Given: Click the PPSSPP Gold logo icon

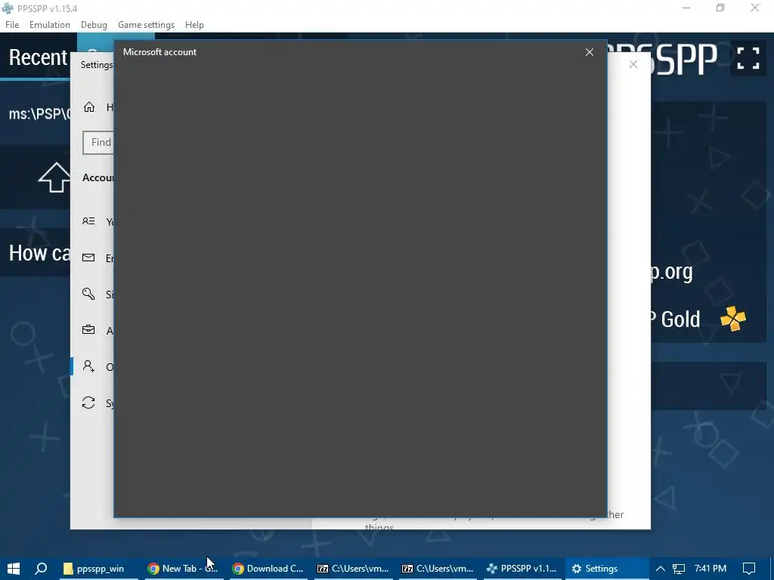Looking at the screenshot, I should [x=733, y=319].
